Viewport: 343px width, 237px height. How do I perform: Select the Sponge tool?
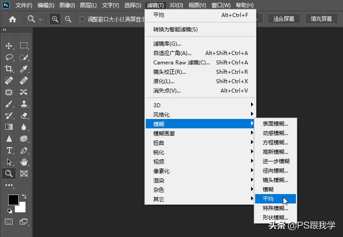(x=24, y=139)
